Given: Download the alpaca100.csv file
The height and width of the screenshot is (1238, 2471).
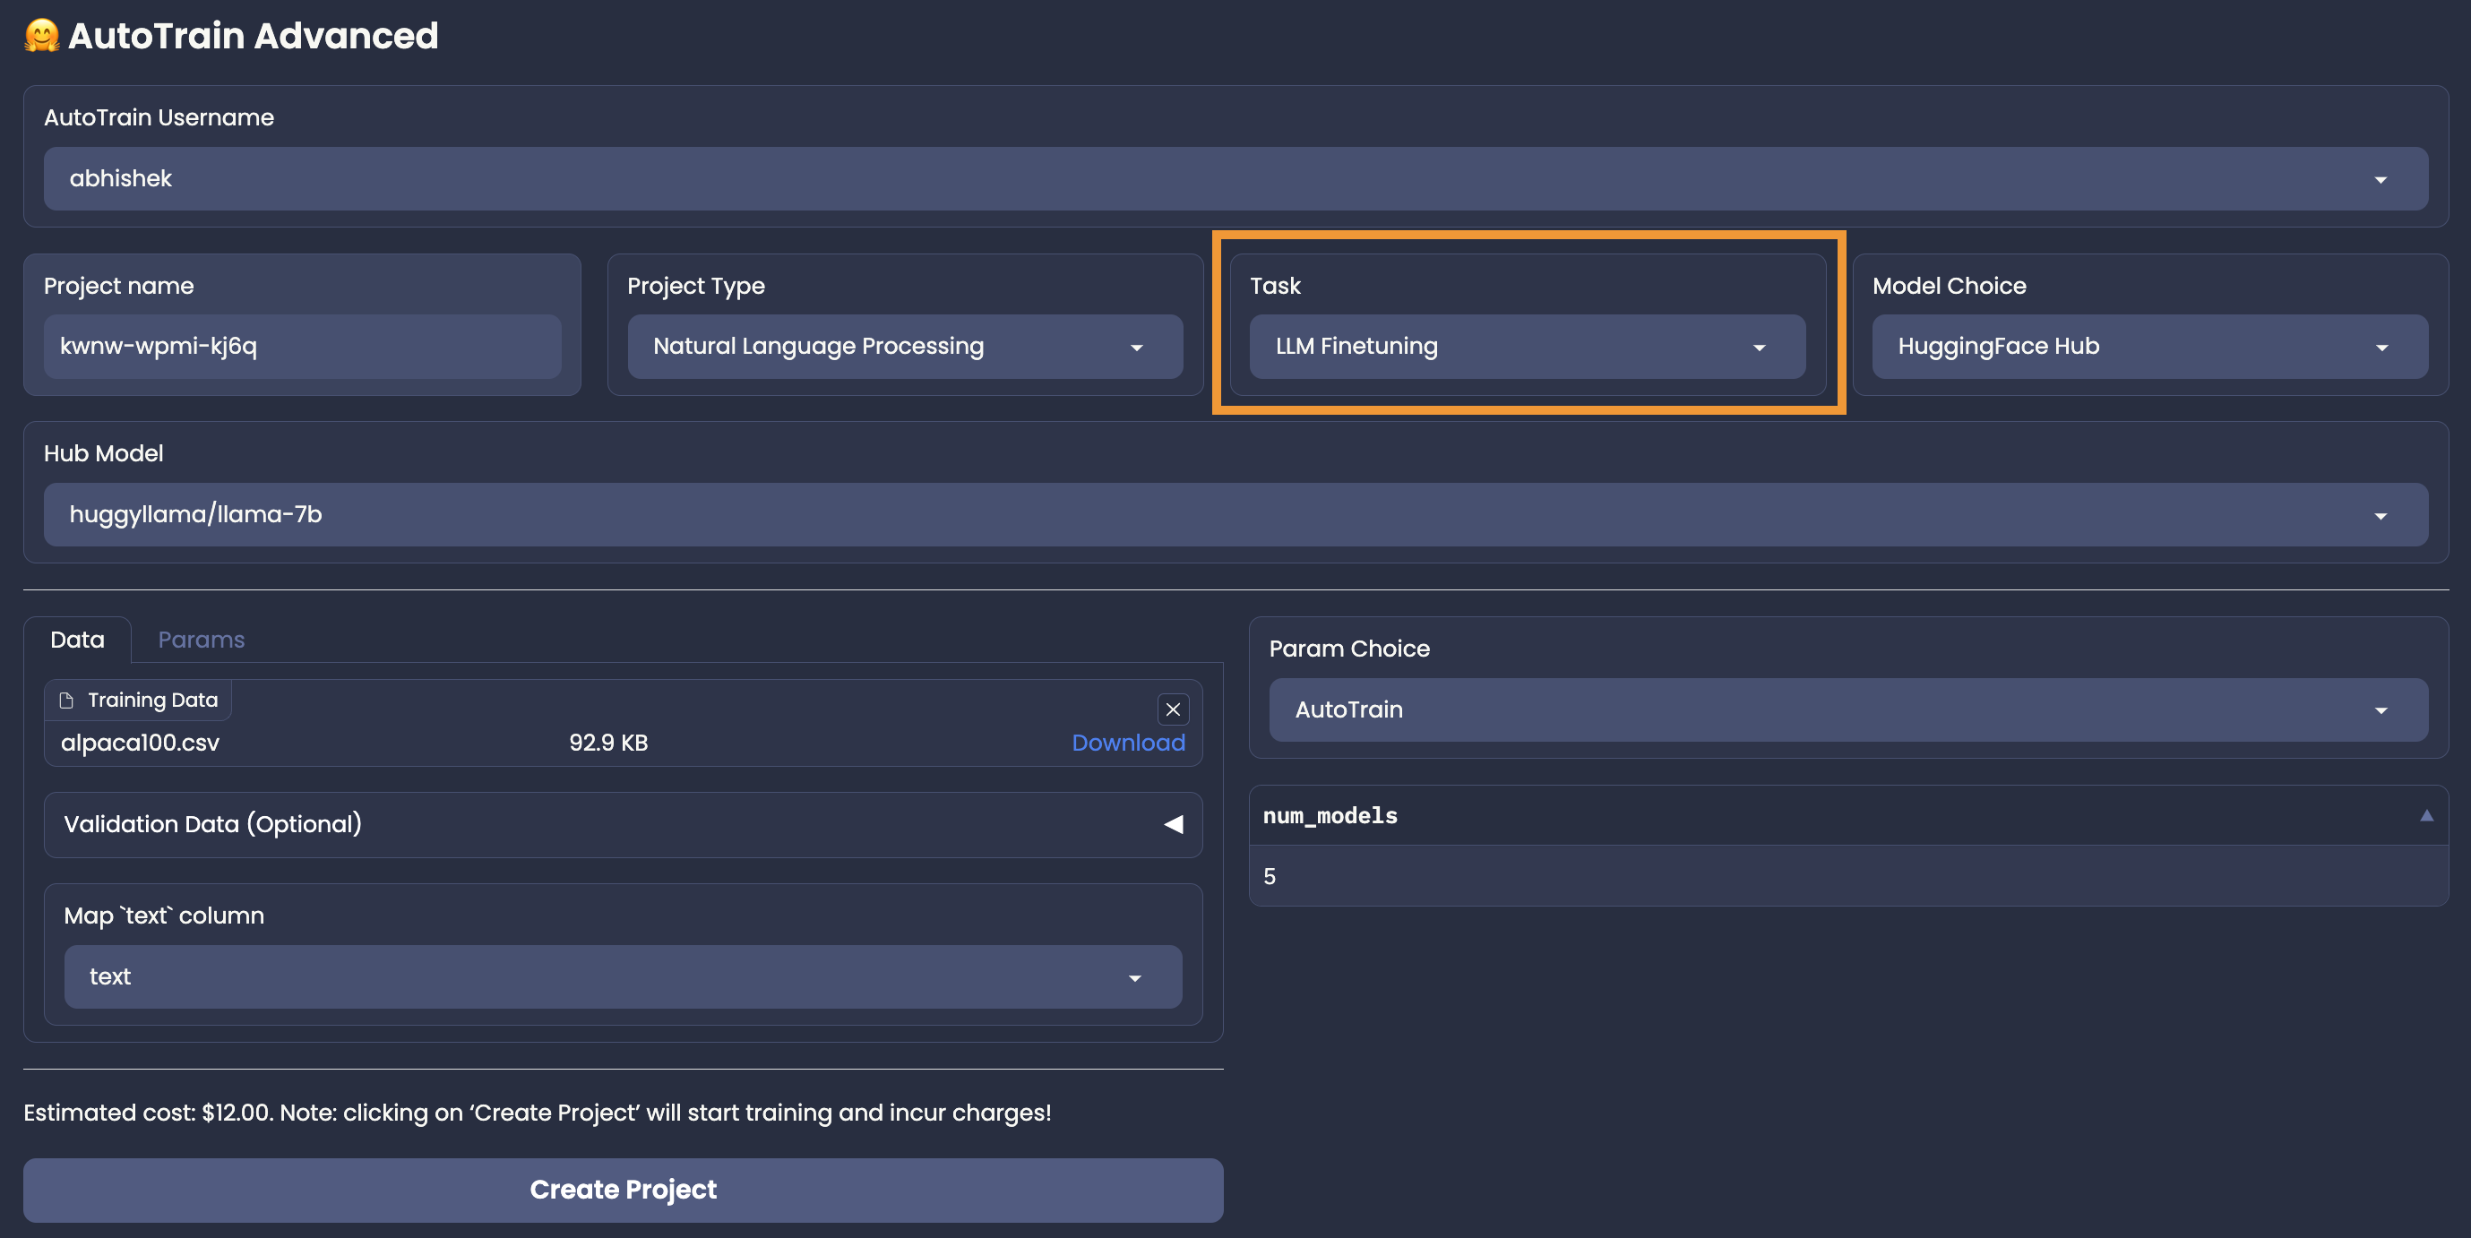Looking at the screenshot, I should [x=1127, y=743].
